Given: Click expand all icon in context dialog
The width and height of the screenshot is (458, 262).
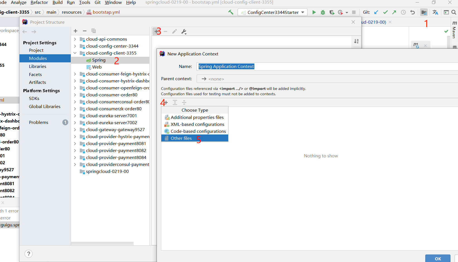Looking at the screenshot, I should (175, 102).
